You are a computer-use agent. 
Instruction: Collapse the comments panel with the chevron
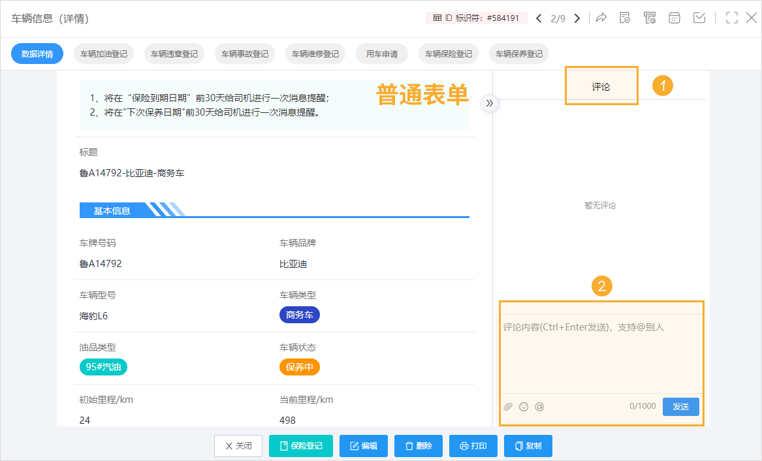(x=490, y=103)
